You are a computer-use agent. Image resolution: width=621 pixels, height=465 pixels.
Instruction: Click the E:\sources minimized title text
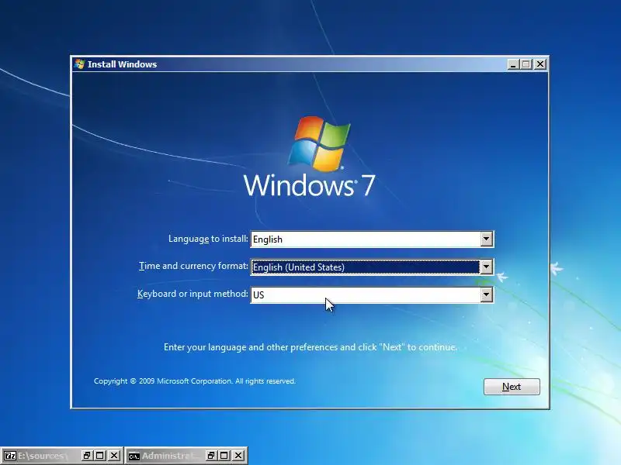(x=41, y=456)
